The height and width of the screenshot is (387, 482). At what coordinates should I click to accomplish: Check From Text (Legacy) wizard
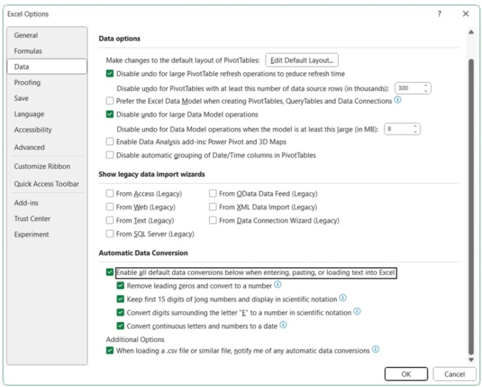pos(110,221)
